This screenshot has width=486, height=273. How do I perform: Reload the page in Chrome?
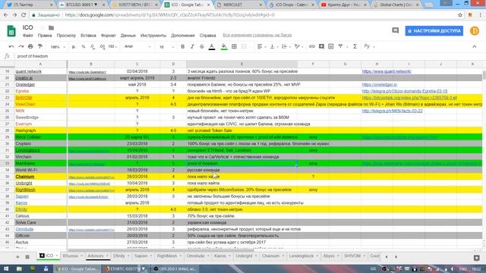point(24,15)
